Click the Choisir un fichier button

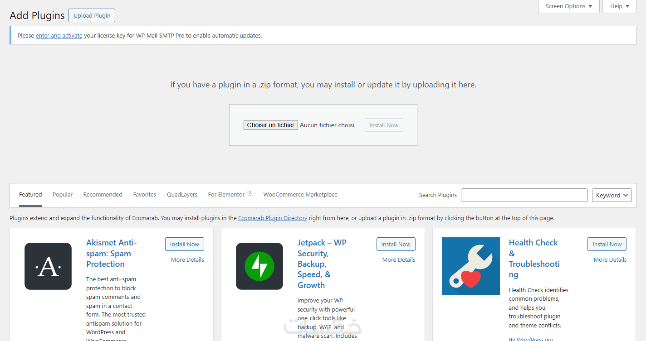pyautogui.click(x=271, y=125)
